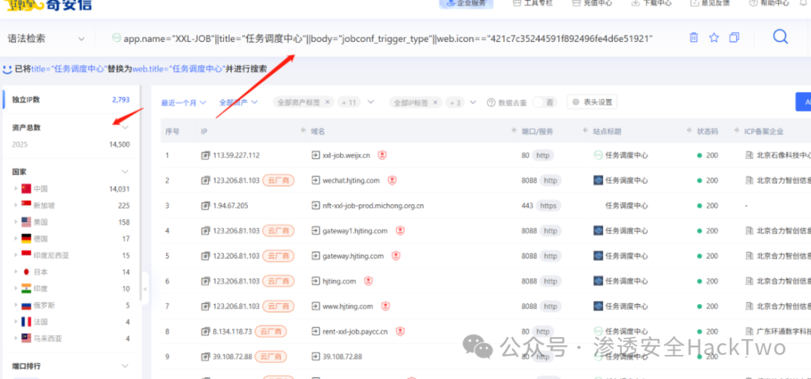This screenshot has height=379, width=811.
Task: Click the red shield icon after www.hjting.com
Action: [x=384, y=306]
